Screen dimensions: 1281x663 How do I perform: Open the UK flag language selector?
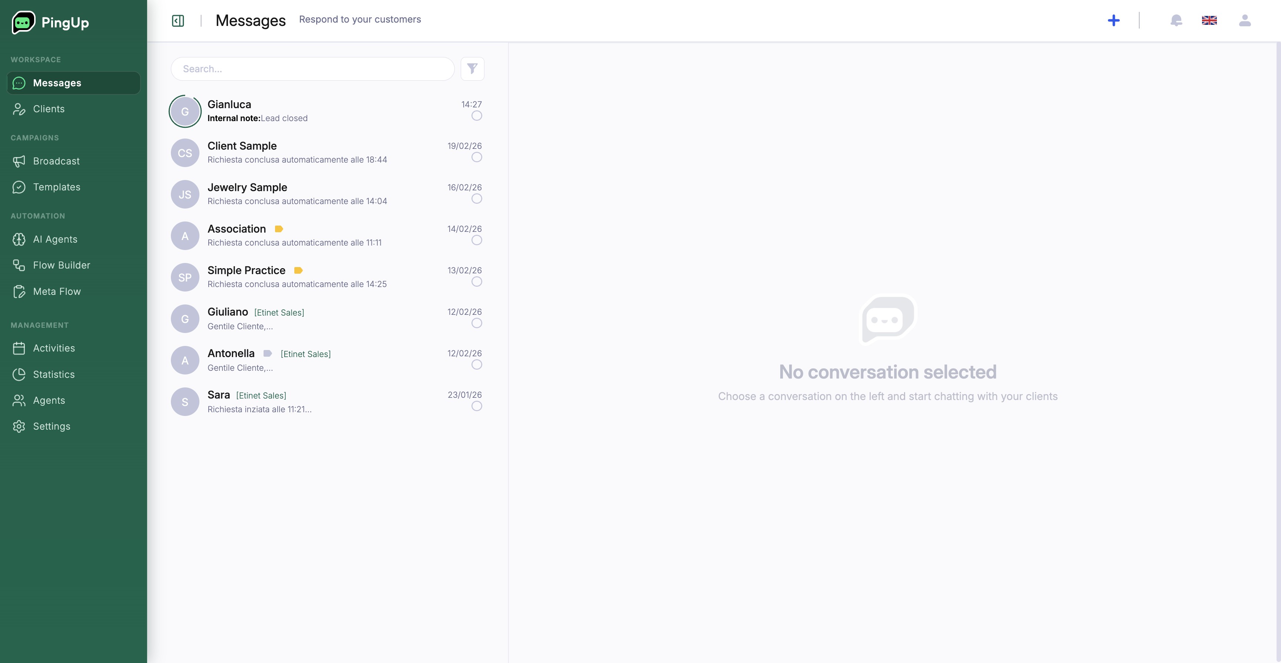1209,20
